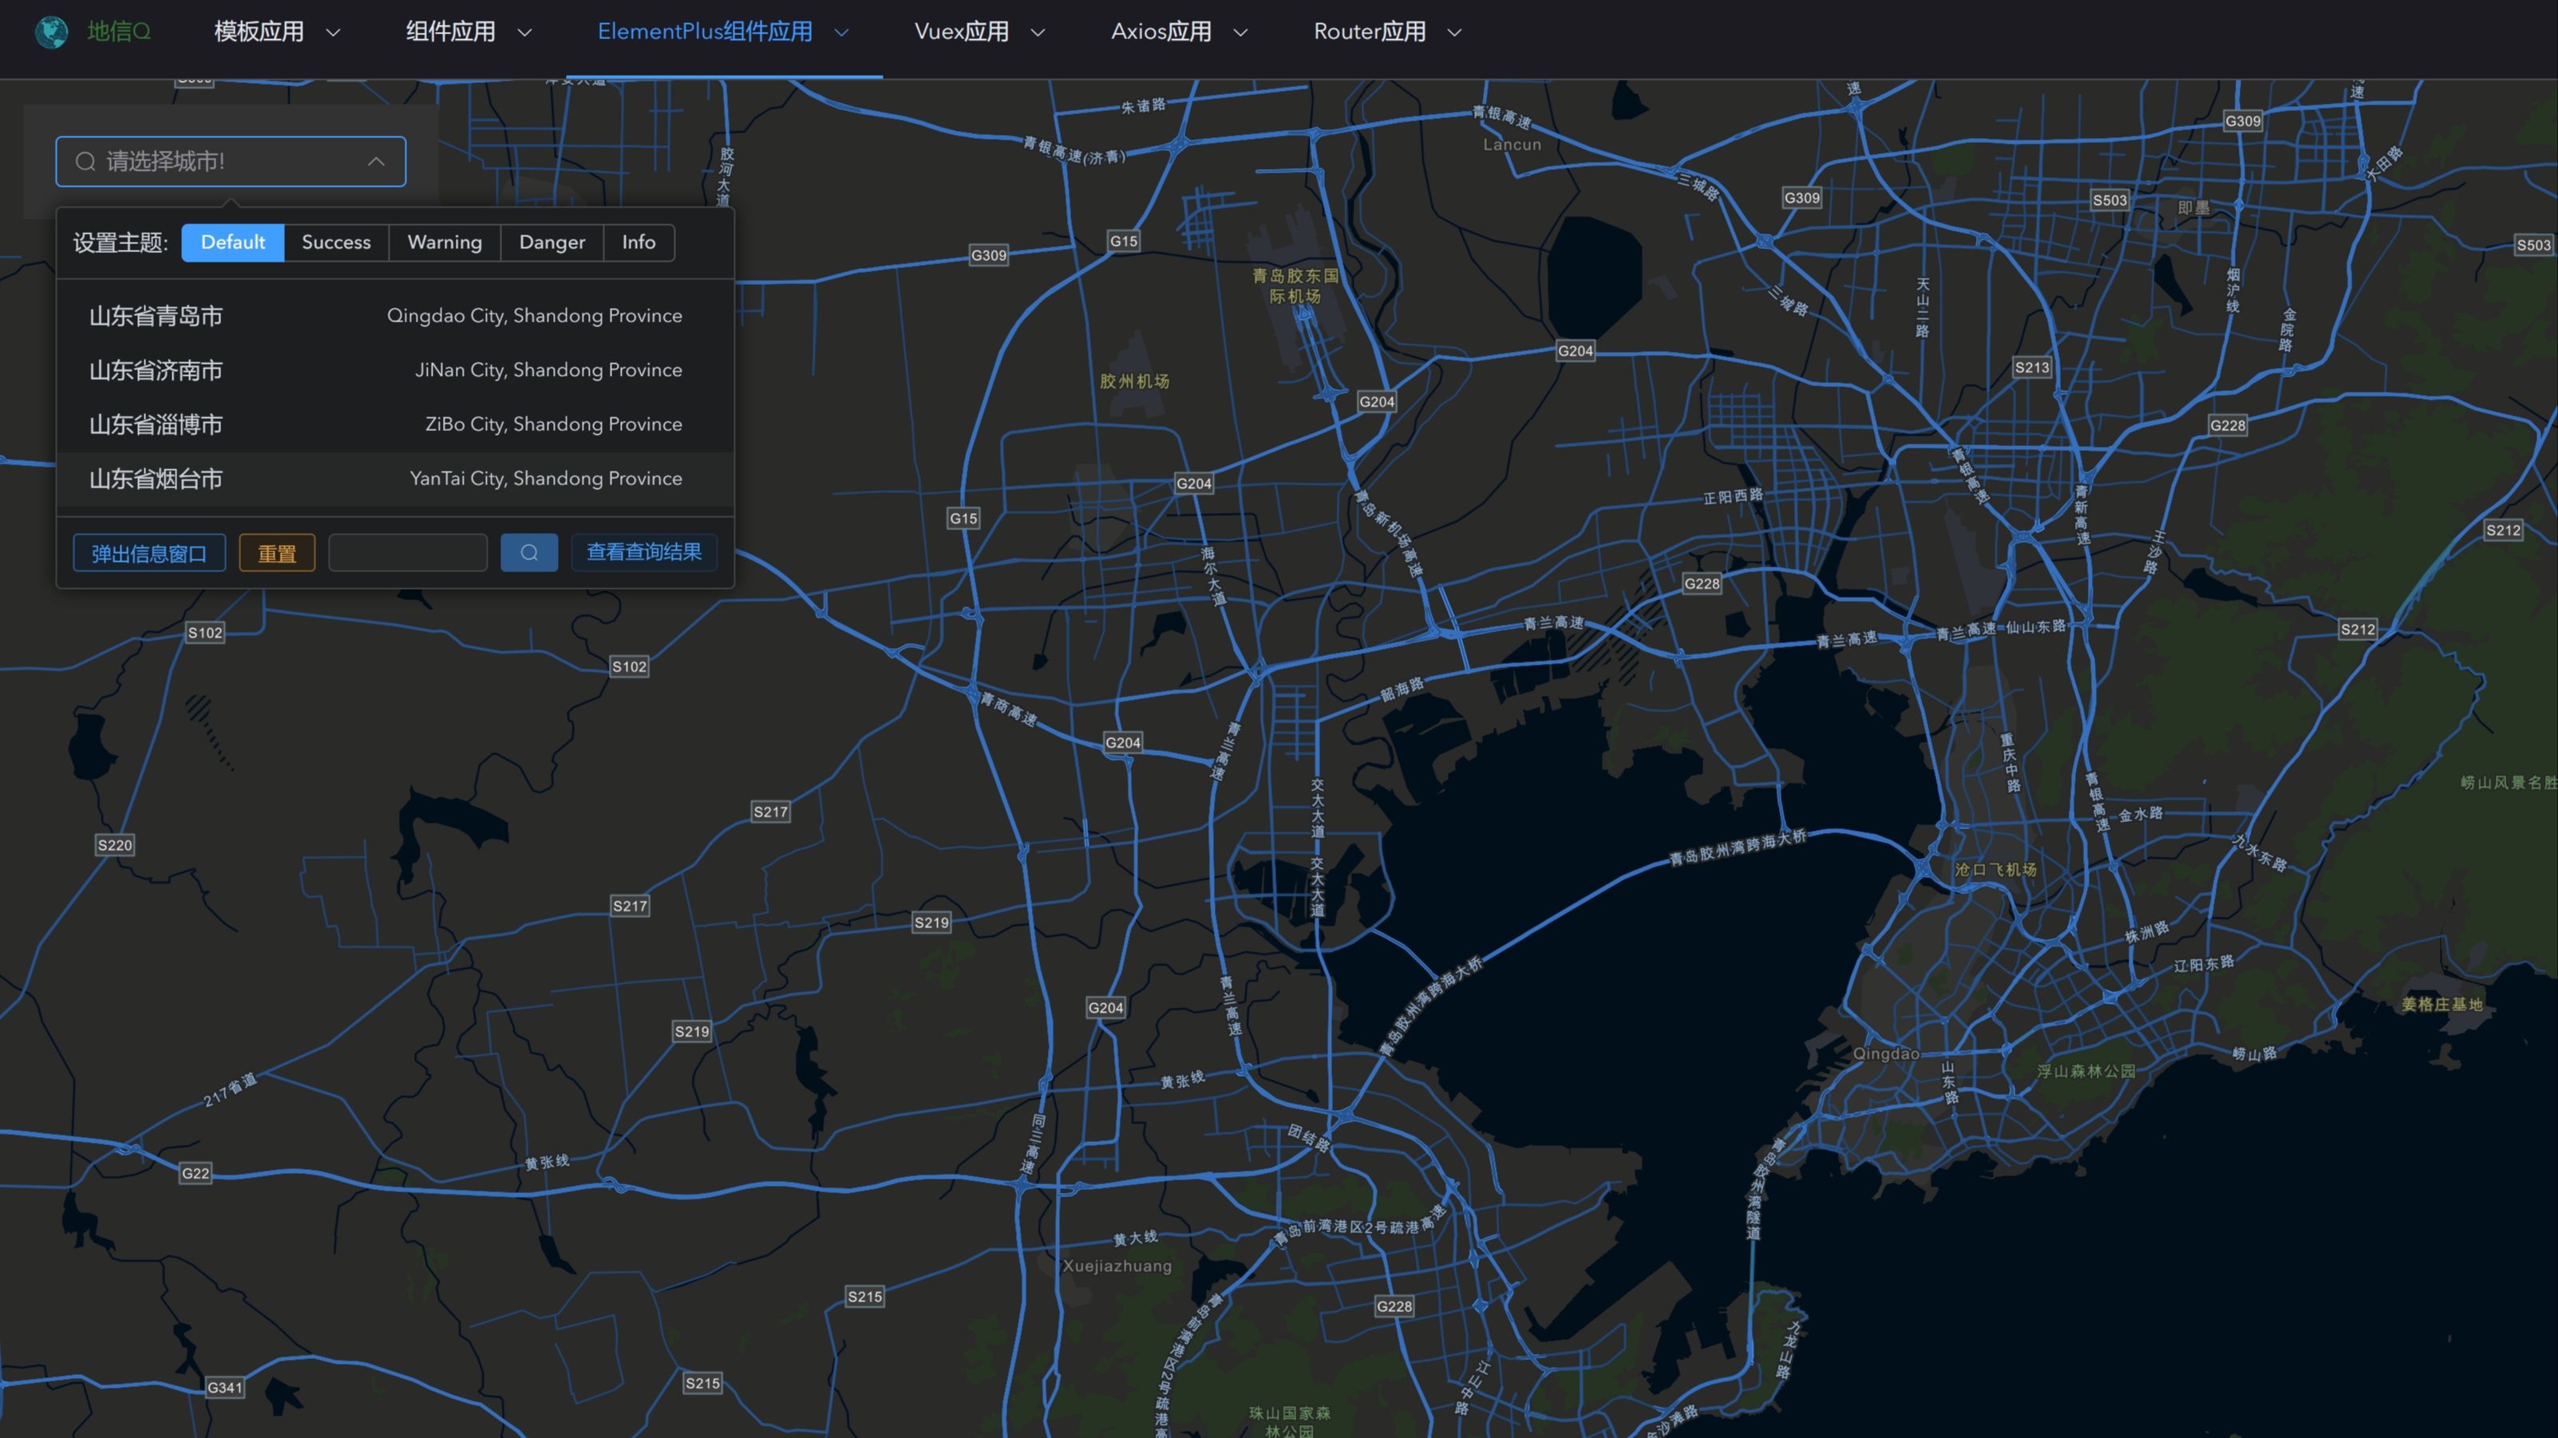Click the search icon in bottom toolbar
Viewport: 2558px width, 1438px height.
coord(529,551)
